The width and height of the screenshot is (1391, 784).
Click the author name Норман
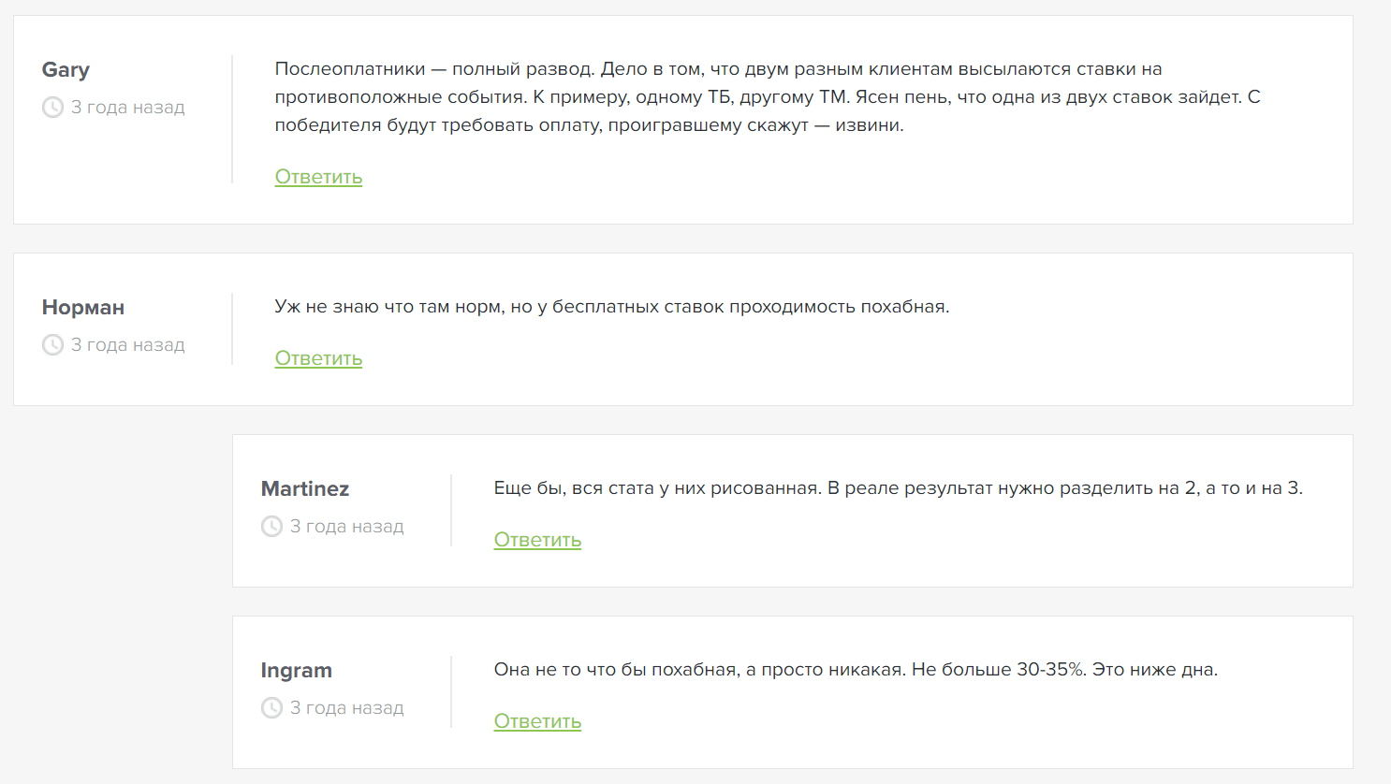point(83,308)
